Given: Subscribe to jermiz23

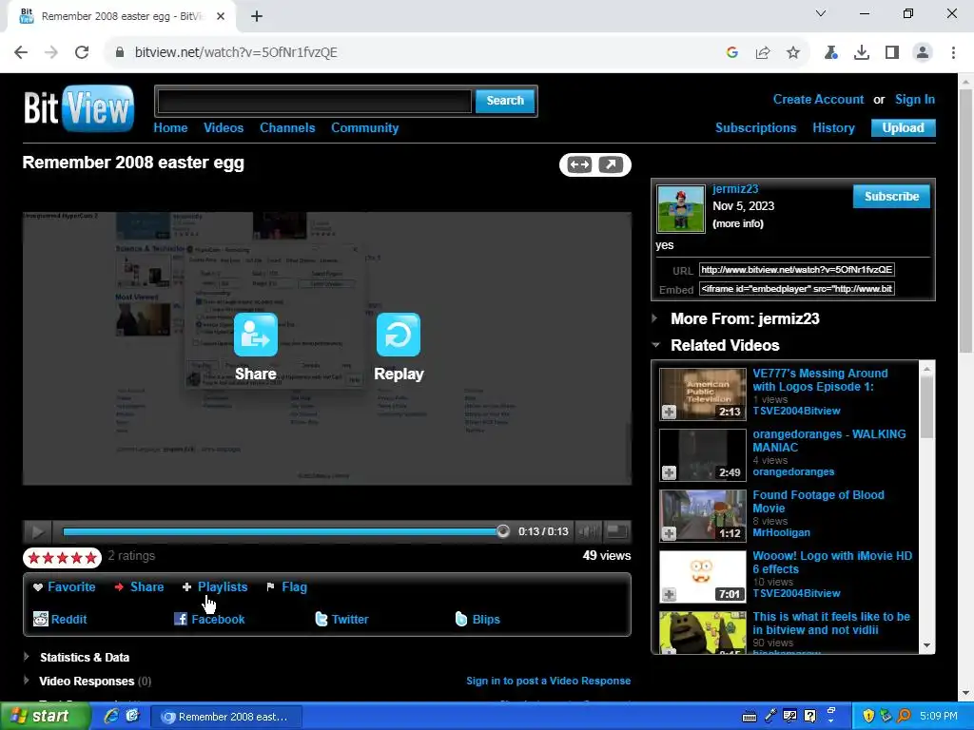Looking at the screenshot, I should [891, 196].
